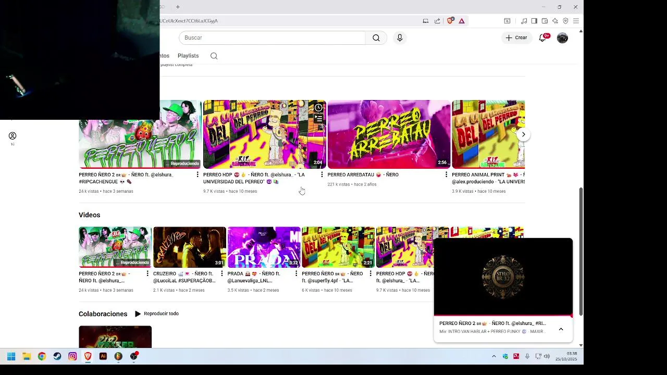Open PERREO ÑERO ft. @superfly.4pf thumbnail
The image size is (667, 375).
click(x=338, y=247)
